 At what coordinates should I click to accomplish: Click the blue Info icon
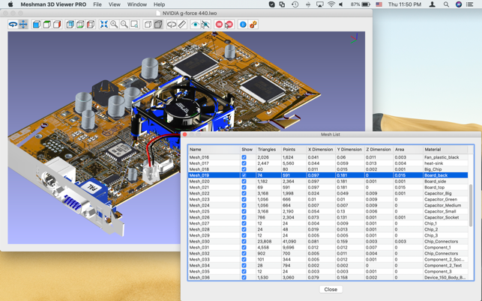point(242,25)
